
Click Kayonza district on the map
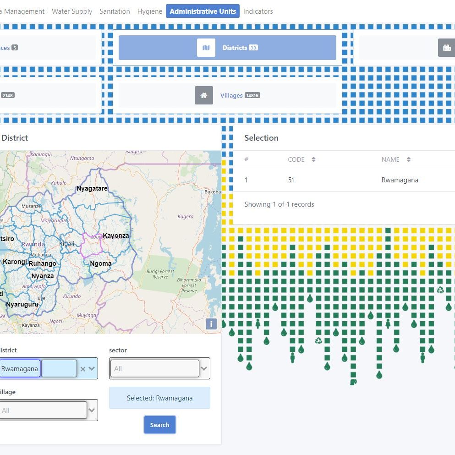(x=115, y=236)
